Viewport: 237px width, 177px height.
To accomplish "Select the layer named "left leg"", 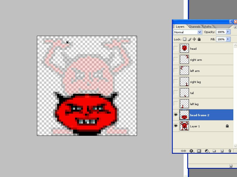I will click(x=194, y=104).
